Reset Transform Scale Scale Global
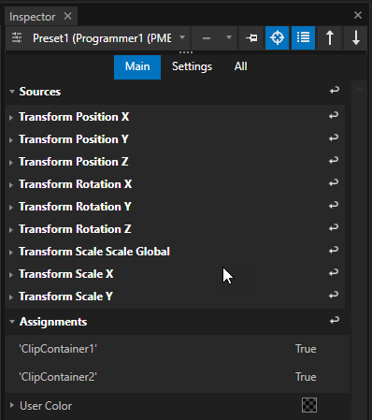This screenshot has width=372, height=420. 334,251
